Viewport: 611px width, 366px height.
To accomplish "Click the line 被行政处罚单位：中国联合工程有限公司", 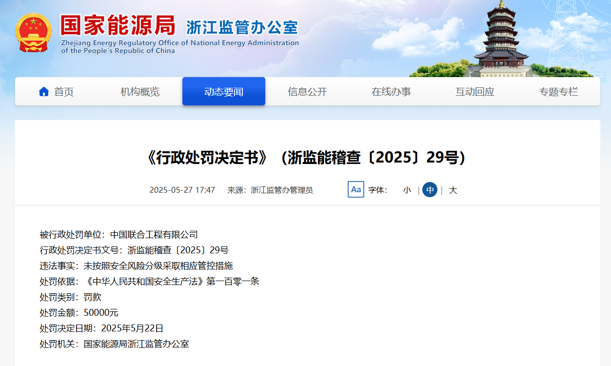I will (118, 235).
